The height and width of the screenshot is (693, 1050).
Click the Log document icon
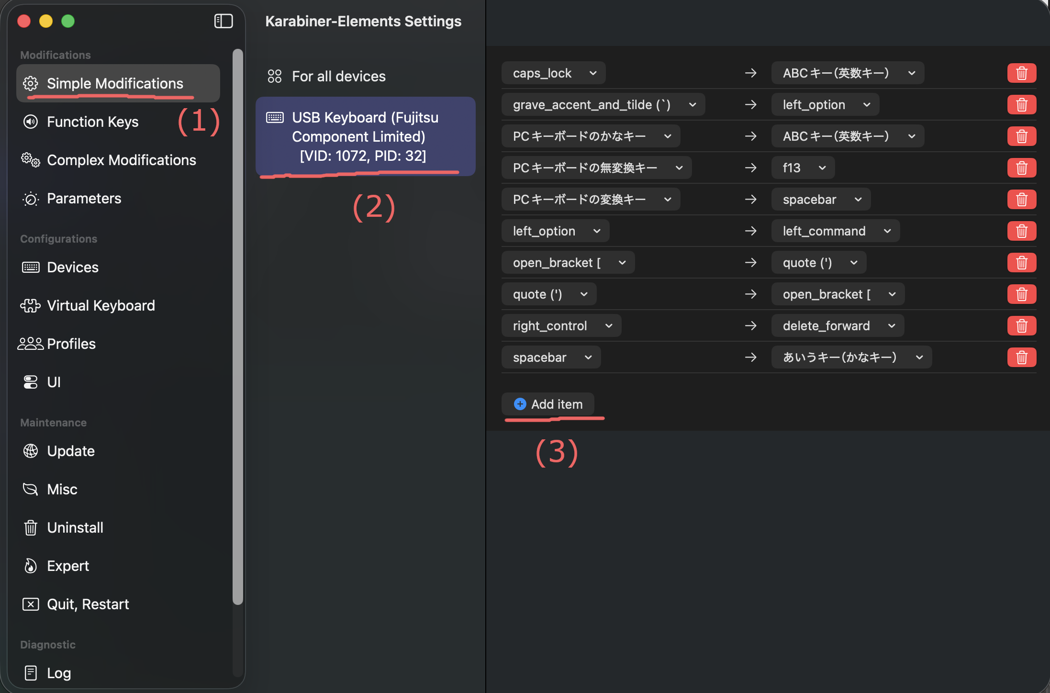pyautogui.click(x=31, y=673)
